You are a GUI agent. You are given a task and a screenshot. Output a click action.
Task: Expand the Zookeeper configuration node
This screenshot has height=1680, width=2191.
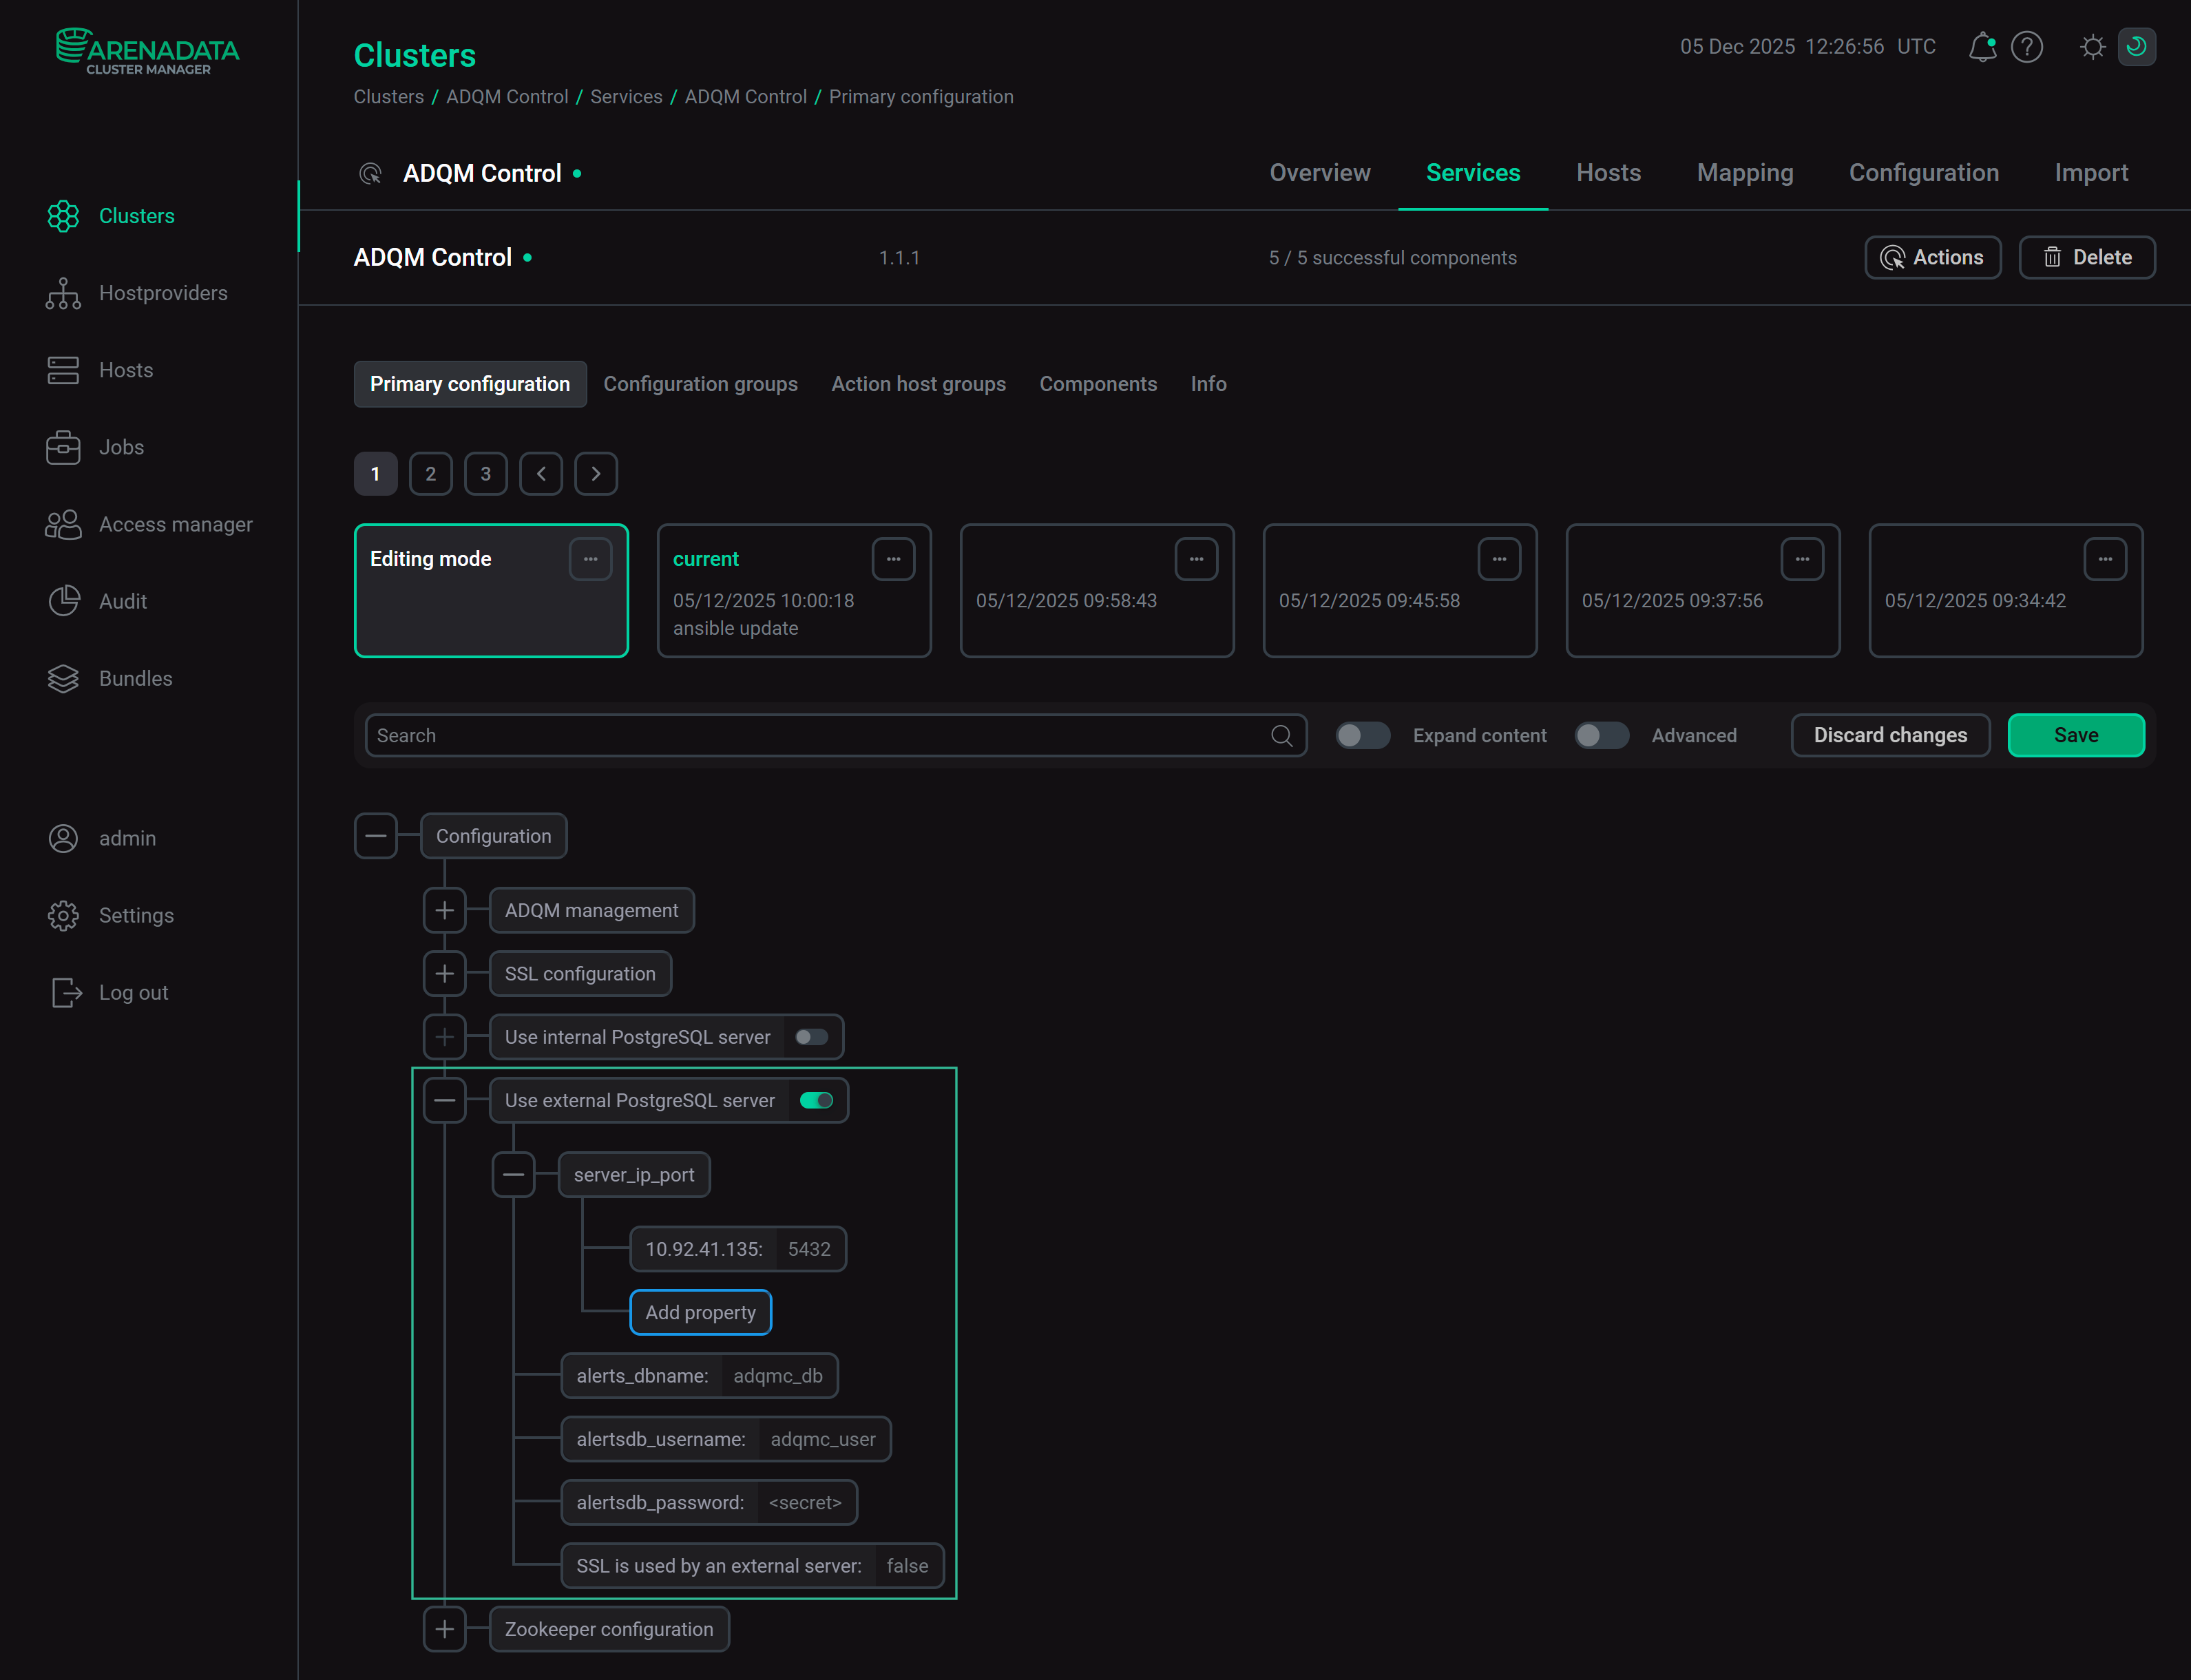click(x=444, y=1629)
